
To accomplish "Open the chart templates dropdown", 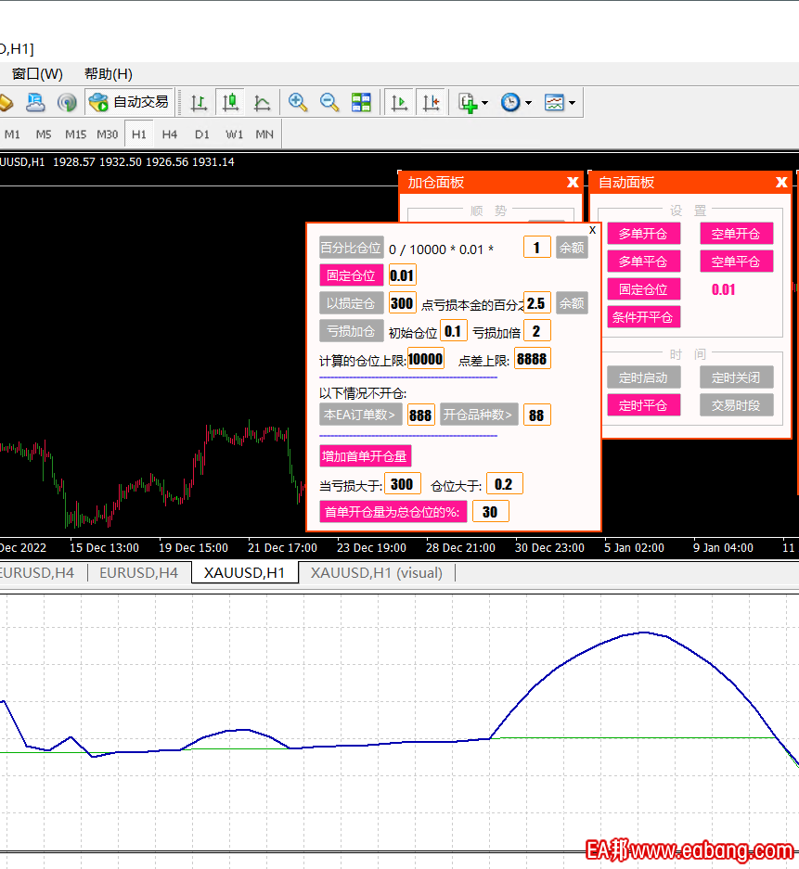I will (x=561, y=103).
